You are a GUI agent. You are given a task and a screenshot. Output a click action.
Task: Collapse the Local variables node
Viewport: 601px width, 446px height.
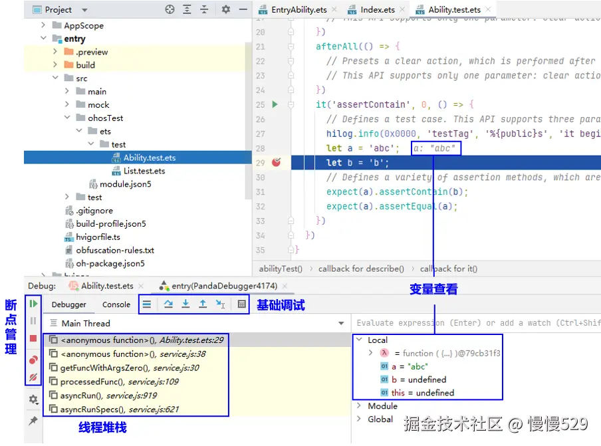359,340
